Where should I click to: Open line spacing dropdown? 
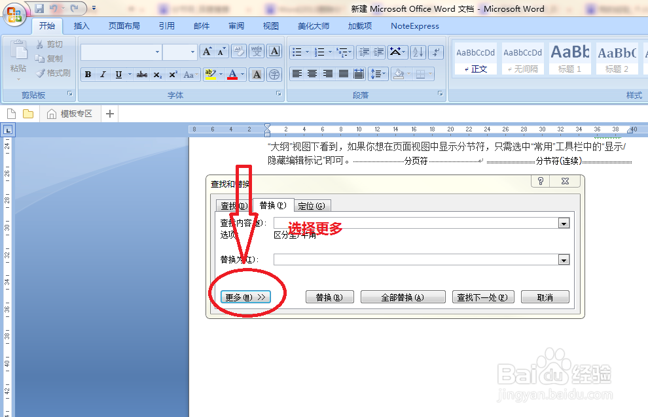point(378,75)
